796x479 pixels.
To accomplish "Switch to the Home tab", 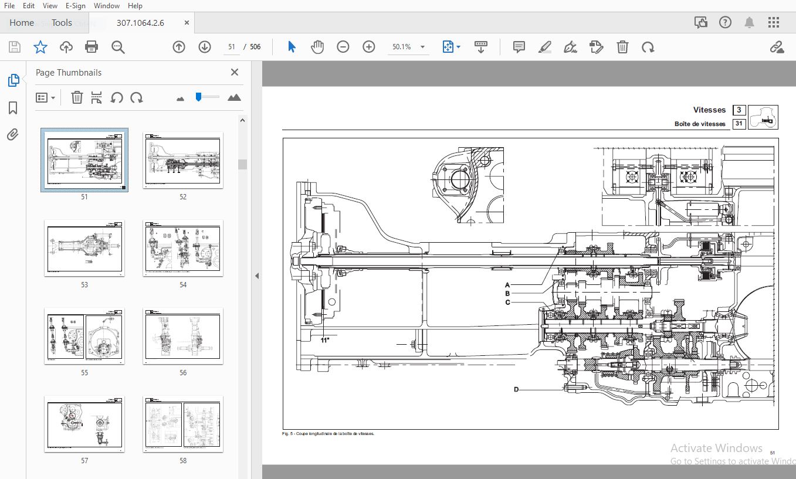I will point(22,23).
